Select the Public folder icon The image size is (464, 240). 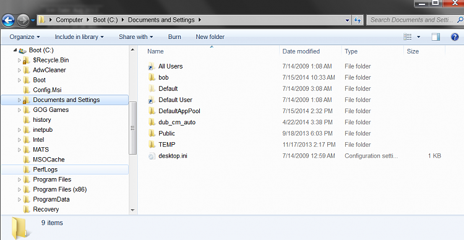(x=152, y=133)
